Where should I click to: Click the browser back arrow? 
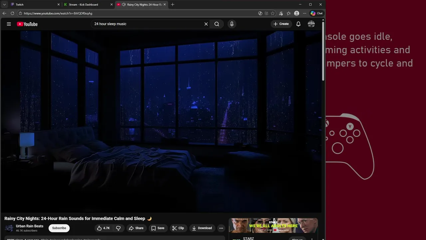4,13
